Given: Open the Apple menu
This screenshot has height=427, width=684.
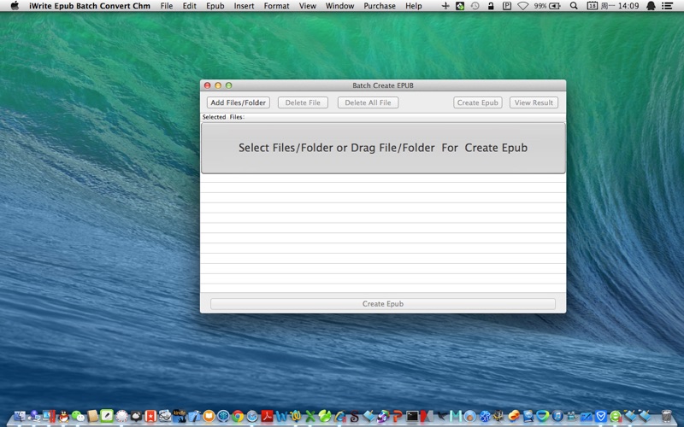Looking at the screenshot, I should tap(15, 6).
